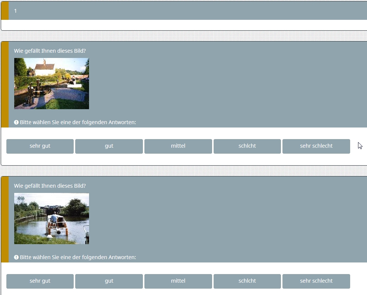Click the exclamation icon above boat picture answers
The image size is (367, 295).
16,257
